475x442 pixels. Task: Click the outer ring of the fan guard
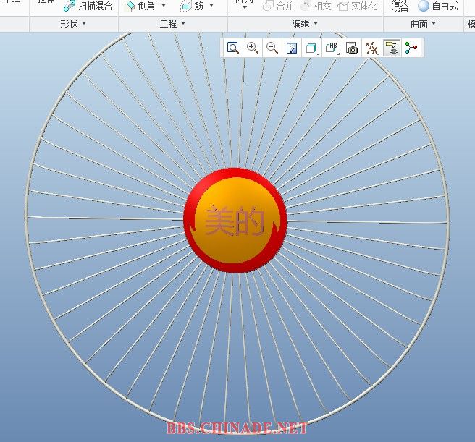tap(27, 218)
